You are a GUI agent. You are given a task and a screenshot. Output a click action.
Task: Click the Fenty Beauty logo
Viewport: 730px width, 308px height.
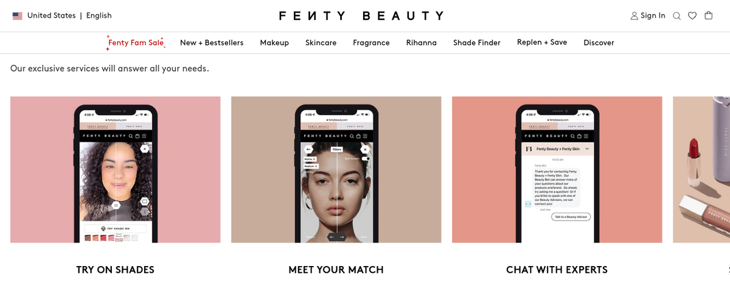(361, 16)
